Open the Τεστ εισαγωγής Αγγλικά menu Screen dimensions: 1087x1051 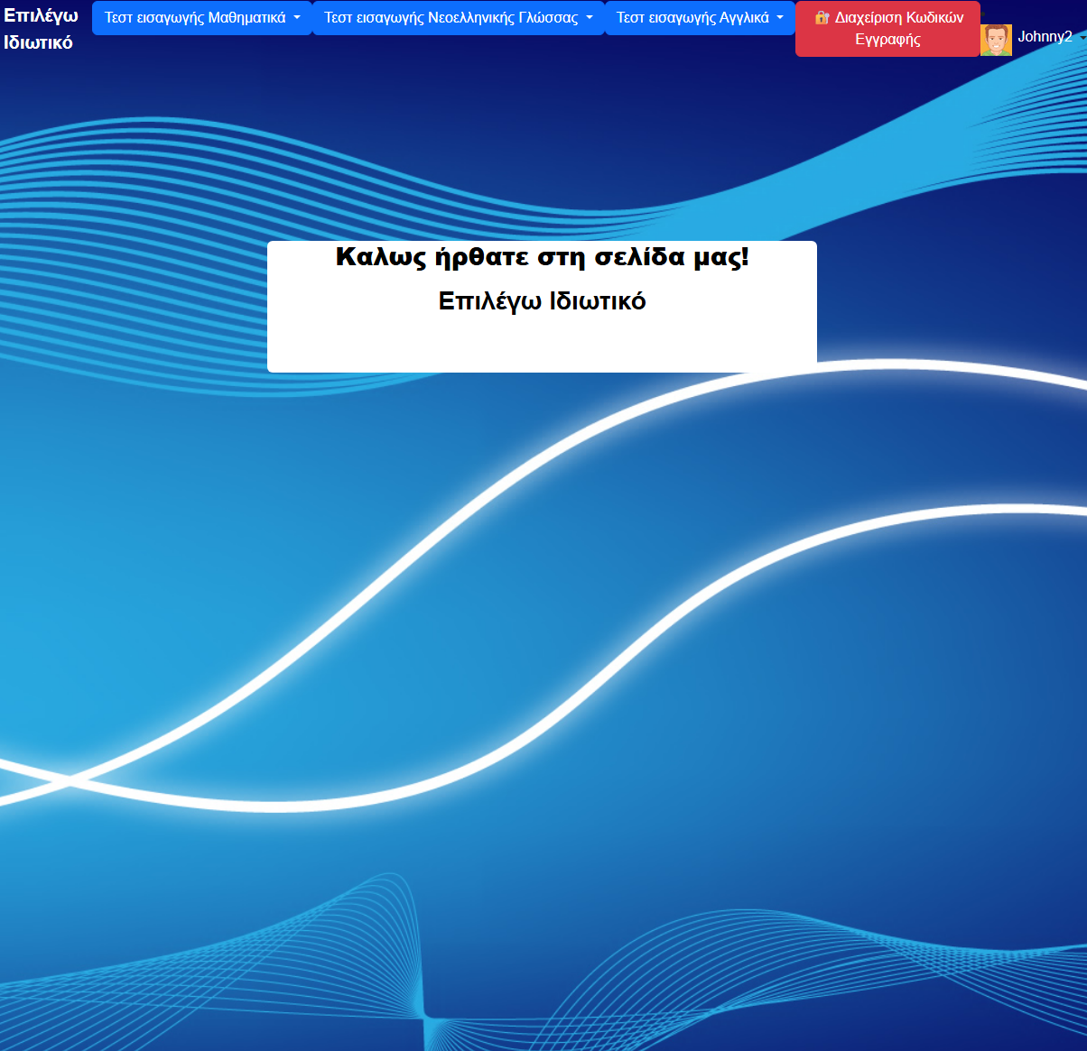point(692,18)
